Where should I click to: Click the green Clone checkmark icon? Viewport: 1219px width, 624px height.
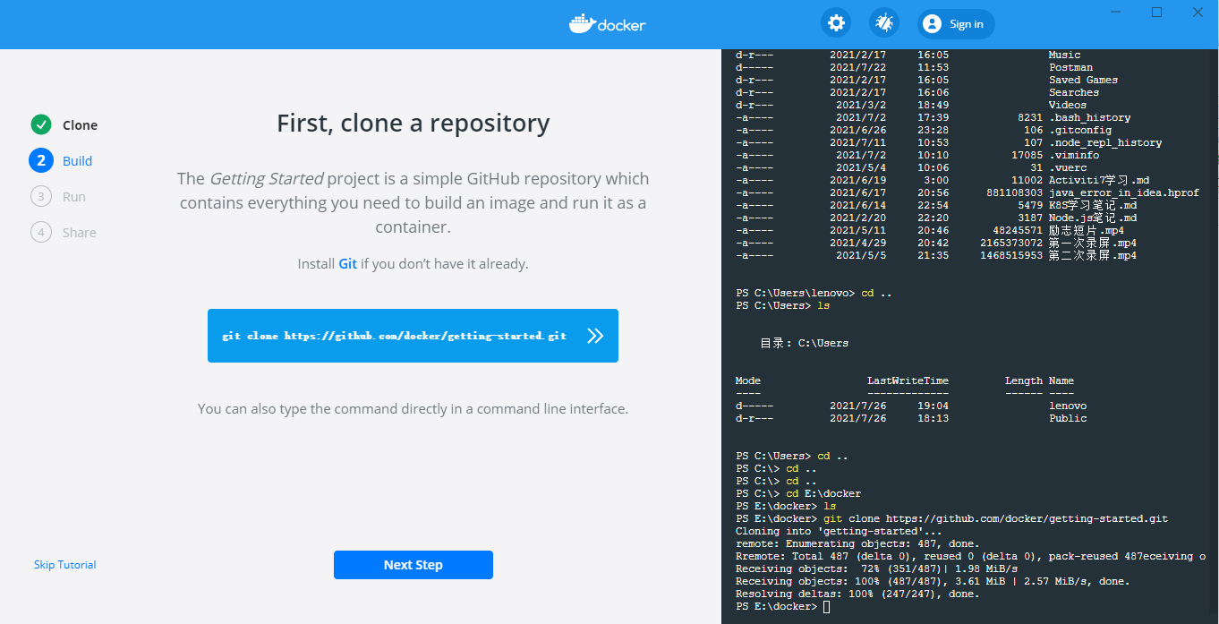(x=41, y=124)
